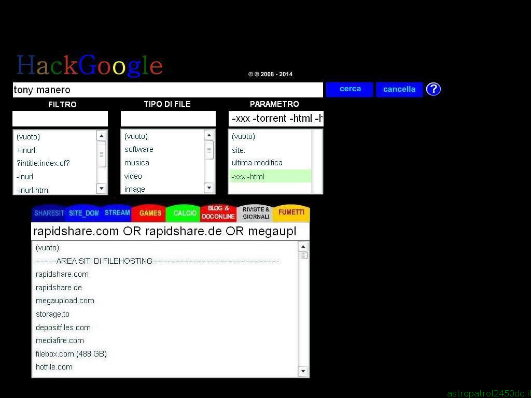Click the PARAMETRO field with -xxx -torrent

click(276, 119)
